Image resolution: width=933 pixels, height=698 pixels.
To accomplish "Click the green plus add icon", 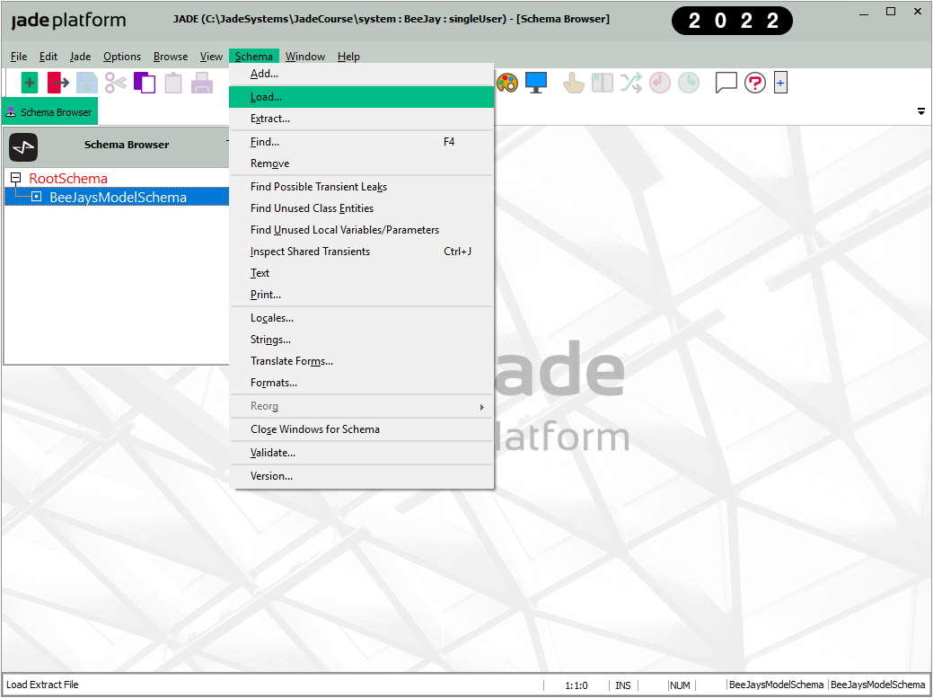I will [x=30, y=83].
